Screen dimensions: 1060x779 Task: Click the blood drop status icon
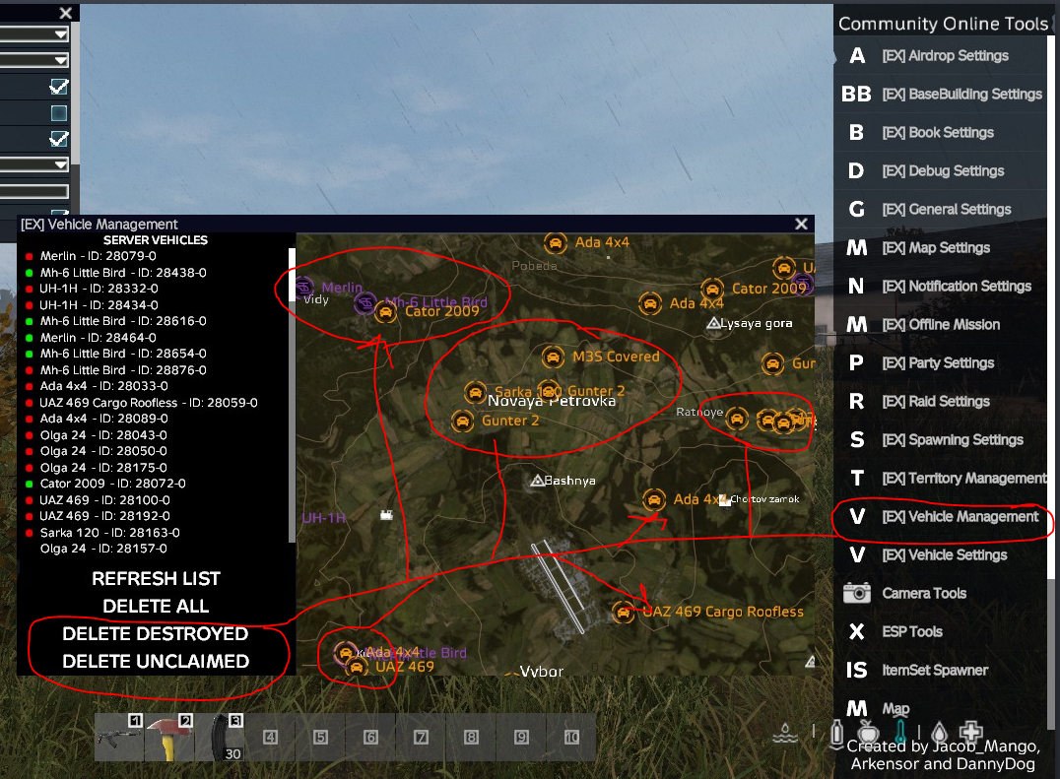(x=939, y=733)
